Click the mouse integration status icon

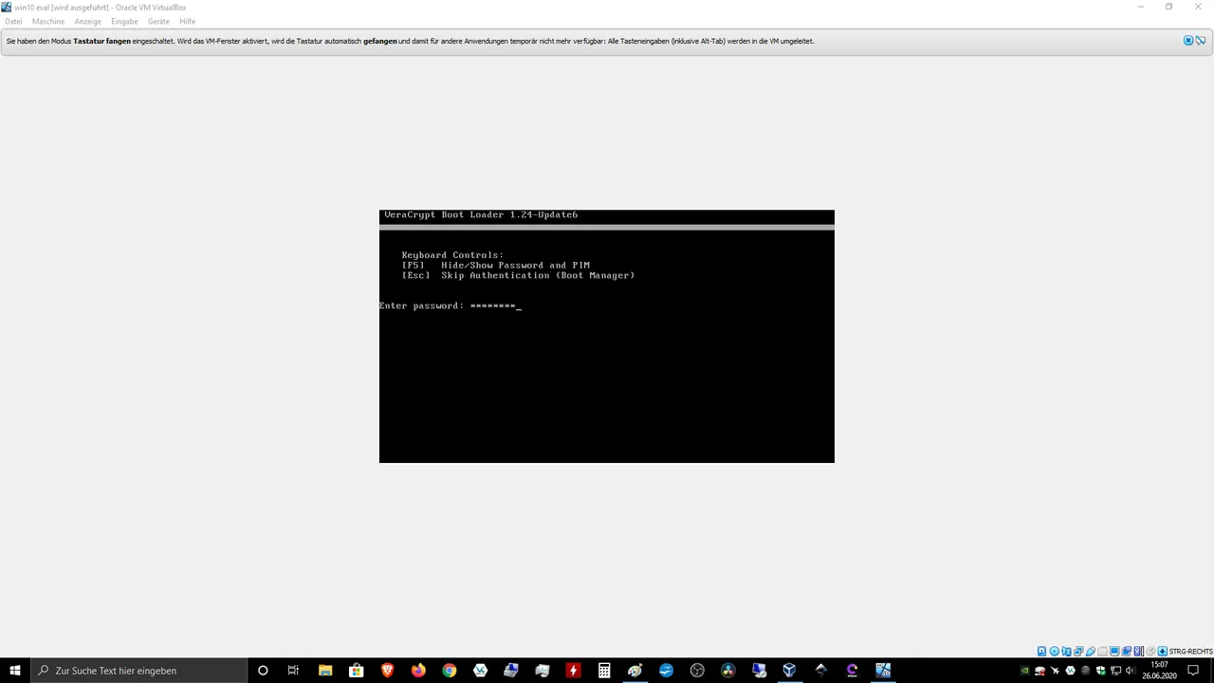[x=1150, y=652]
